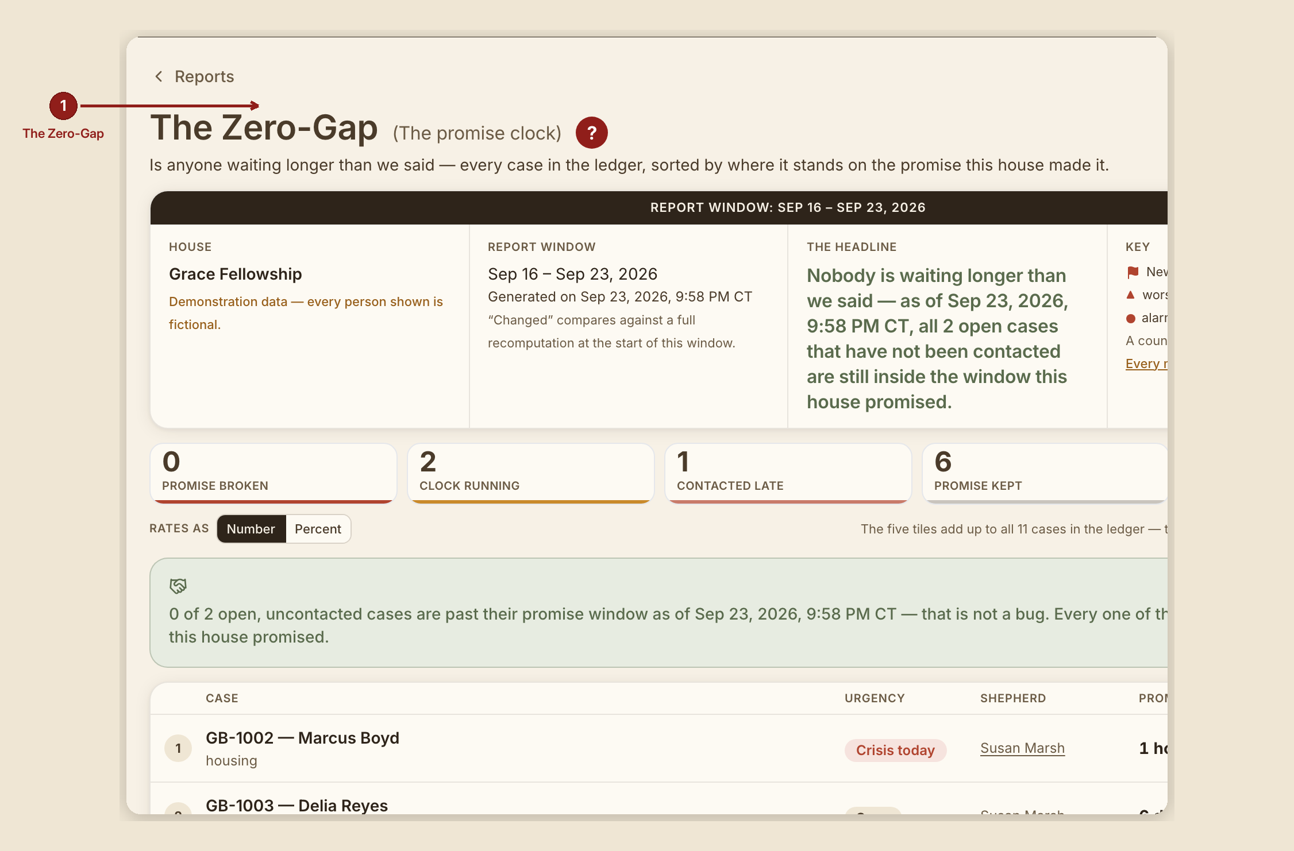The height and width of the screenshot is (851, 1294).
Task: Switch rates to Number
Action: click(251, 529)
